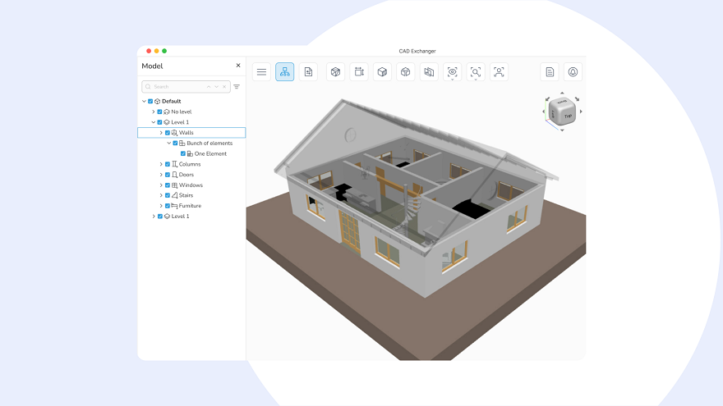Image resolution: width=723 pixels, height=406 pixels.
Task: Select the wireframe cube display icon
Action: pos(336,72)
